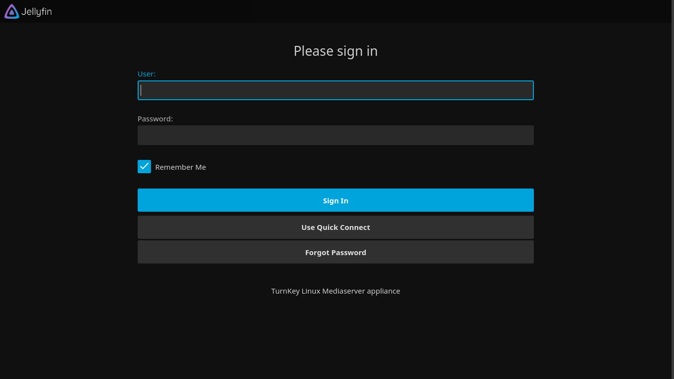This screenshot has height=379, width=674.
Task: Click the "Remember Me" label text
Action: (x=181, y=167)
